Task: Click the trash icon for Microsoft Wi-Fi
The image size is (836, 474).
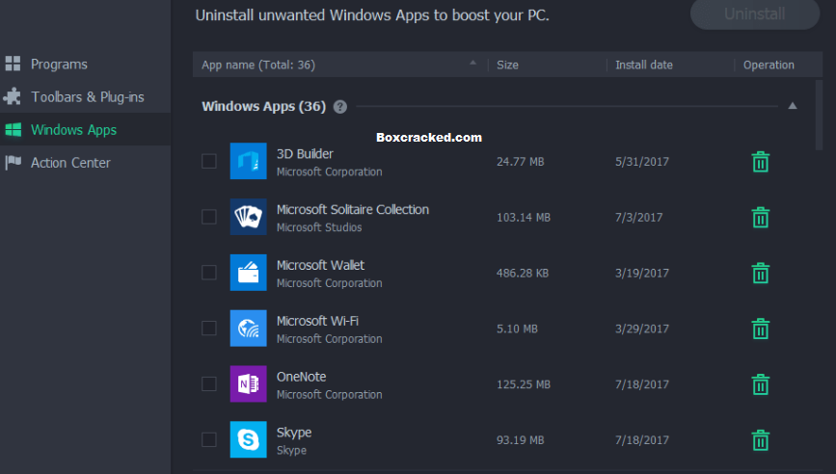Action: 760,329
